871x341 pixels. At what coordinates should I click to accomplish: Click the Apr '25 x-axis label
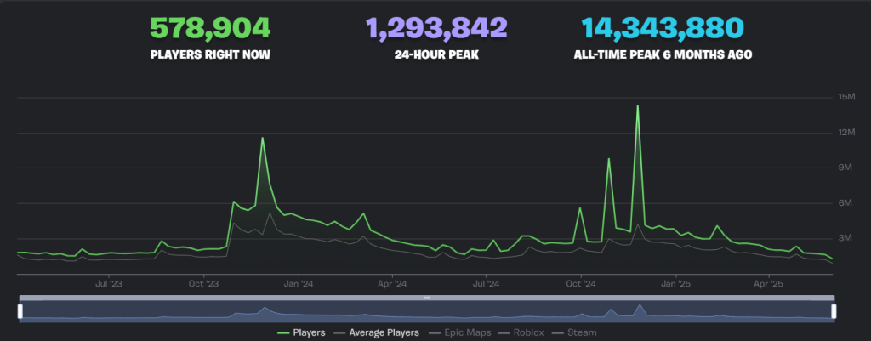click(x=769, y=284)
